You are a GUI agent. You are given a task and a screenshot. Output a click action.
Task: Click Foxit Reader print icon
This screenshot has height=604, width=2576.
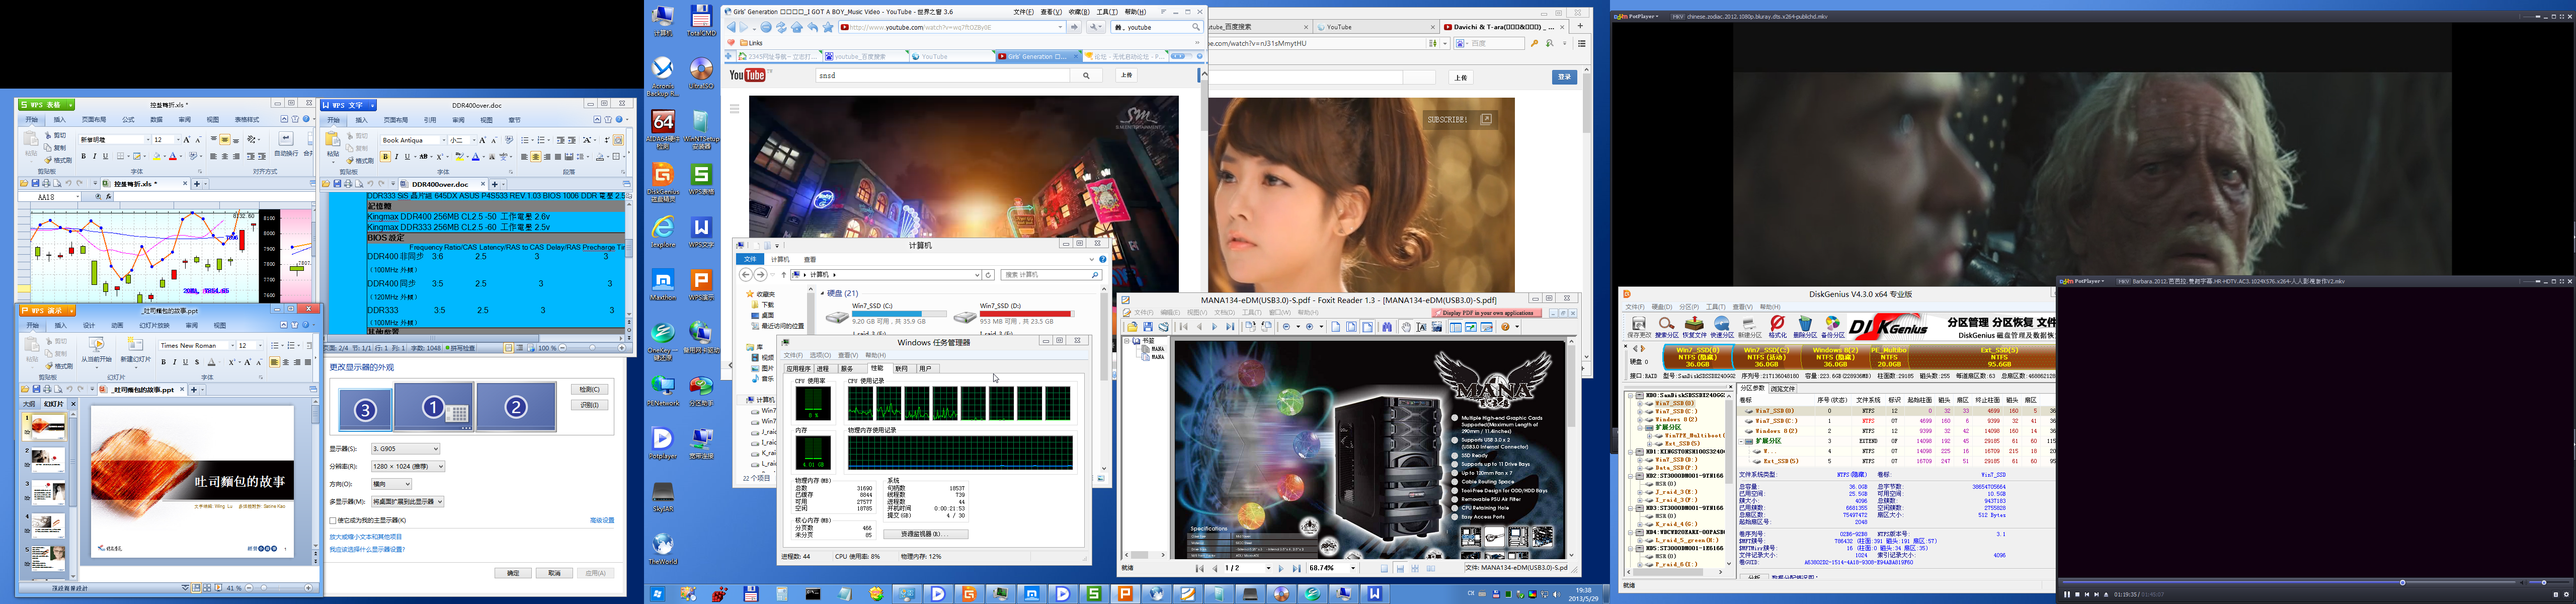pos(1164,327)
